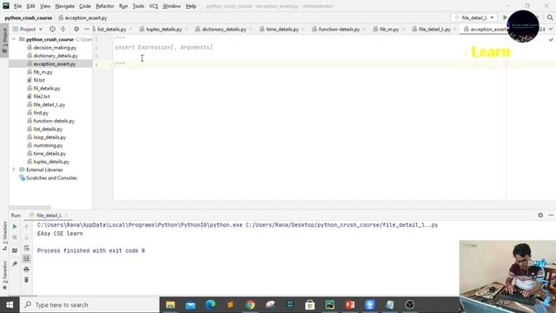
Task: Open Google Chrome from taskbar
Action: point(250,305)
